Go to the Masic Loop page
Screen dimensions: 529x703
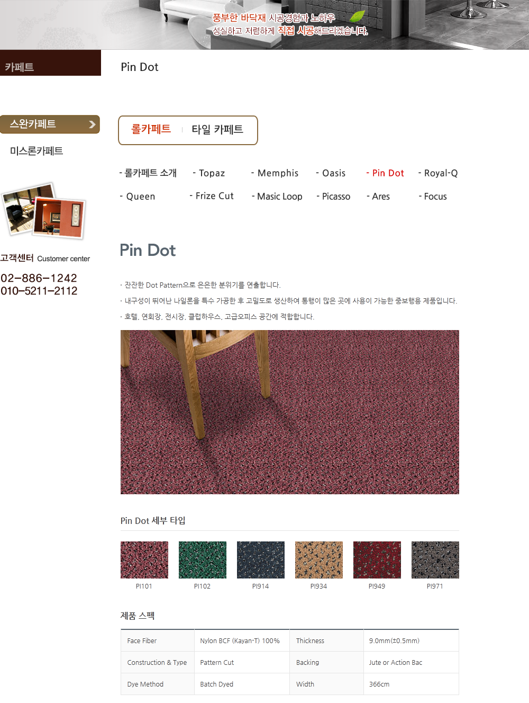277,197
